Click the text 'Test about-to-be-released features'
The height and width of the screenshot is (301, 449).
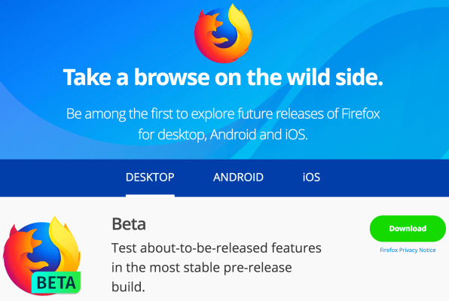(x=216, y=248)
